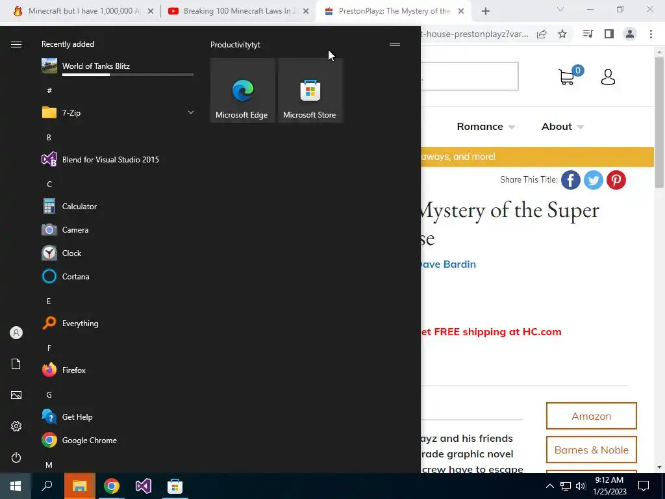Image resolution: width=665 pixels, height=499 pixels.
Task: Expand the About menu
Action: [x=562, y=127]
